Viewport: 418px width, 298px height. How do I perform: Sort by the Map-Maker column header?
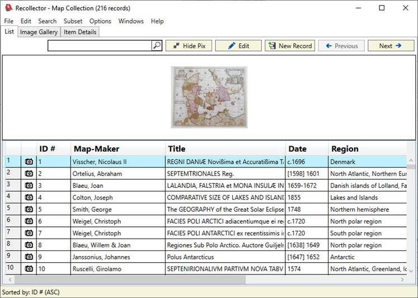pyautogui.click(x=118, y=148)
